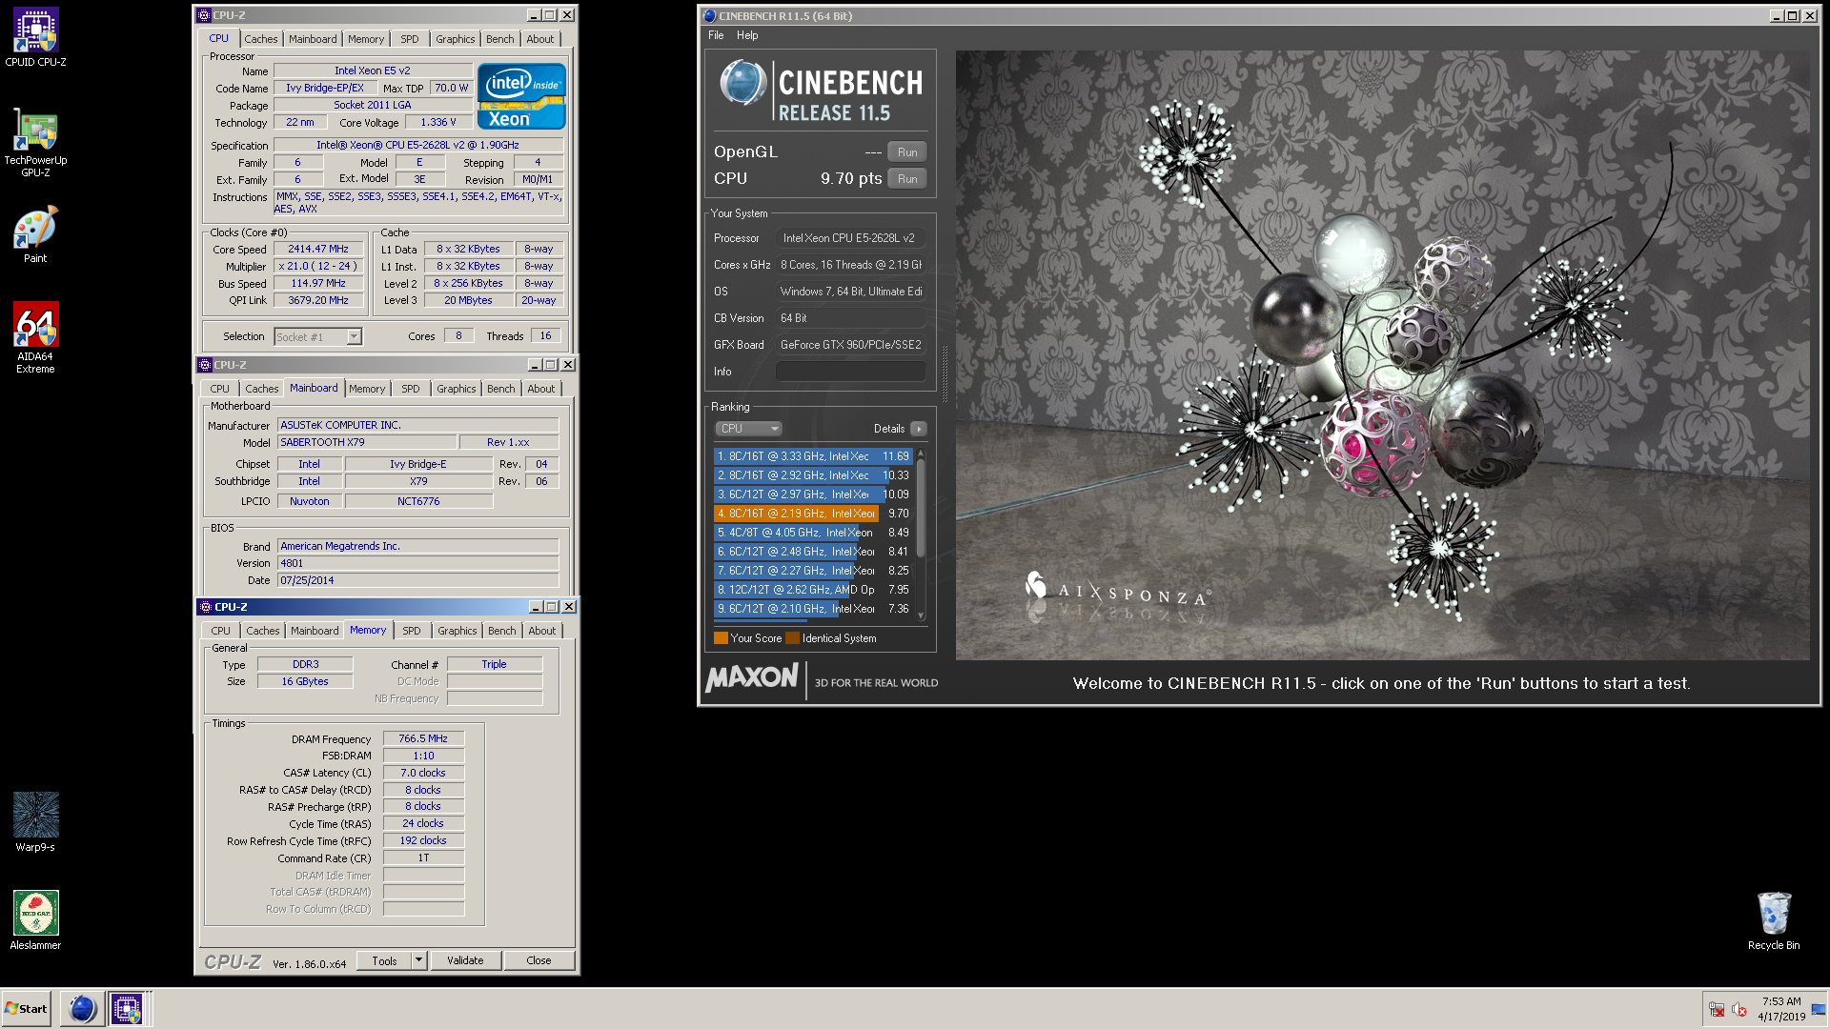Open the CPU ranking dropdown in Cinebench
This screenshot has height=1029, width=1830.
click(x=748, y=429)
